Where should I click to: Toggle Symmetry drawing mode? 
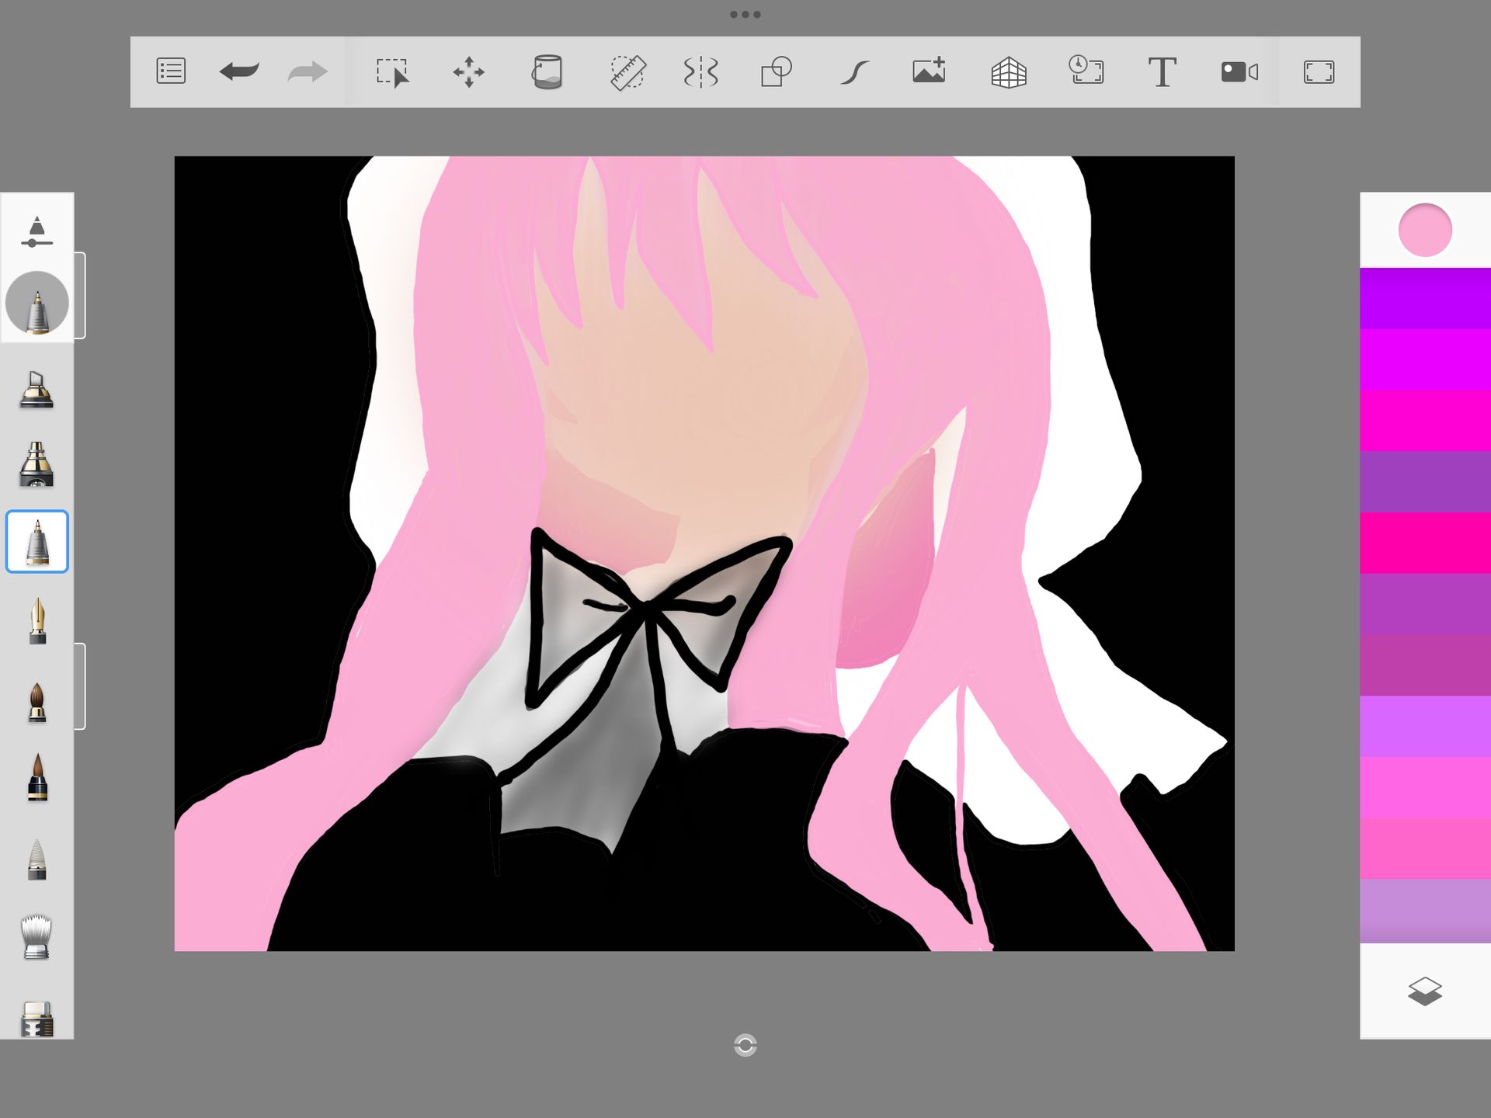(x=700, y=72)
